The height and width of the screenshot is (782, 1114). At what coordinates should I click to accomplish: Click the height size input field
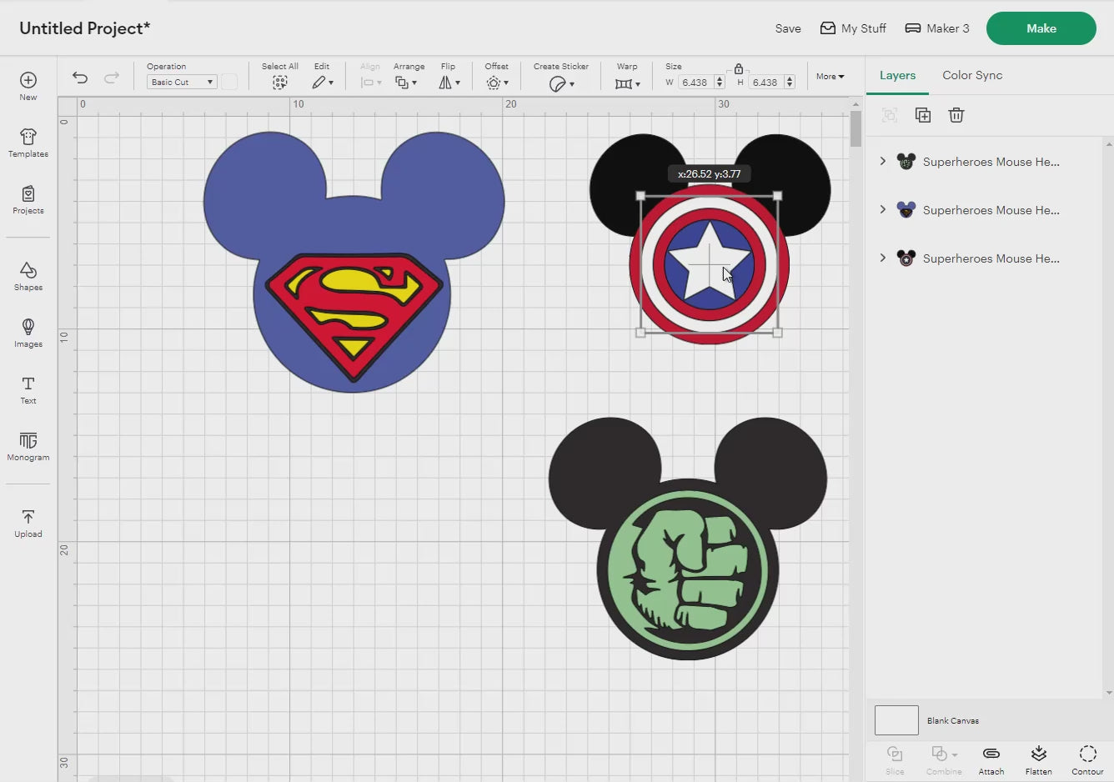pos(766,83)
